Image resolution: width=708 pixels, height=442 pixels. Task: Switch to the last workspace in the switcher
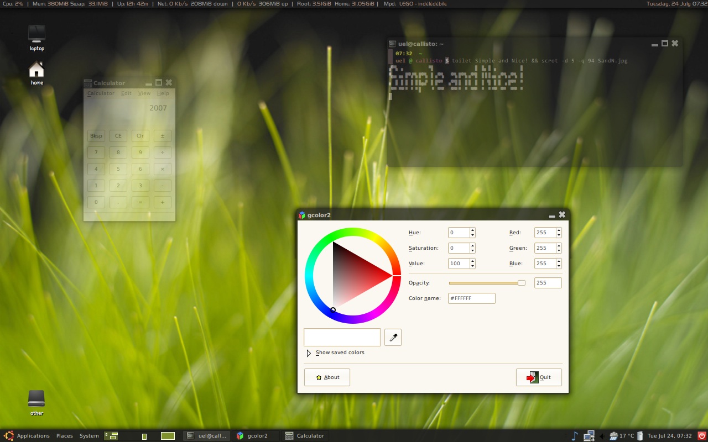(168, 436)
